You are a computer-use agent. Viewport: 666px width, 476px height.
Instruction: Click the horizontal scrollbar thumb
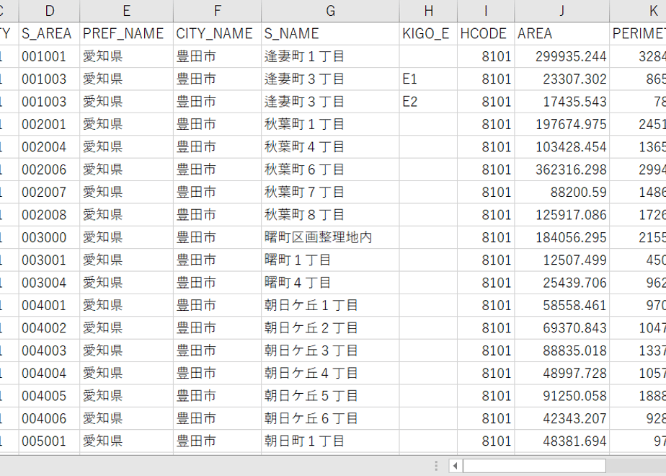pos(534,466)
